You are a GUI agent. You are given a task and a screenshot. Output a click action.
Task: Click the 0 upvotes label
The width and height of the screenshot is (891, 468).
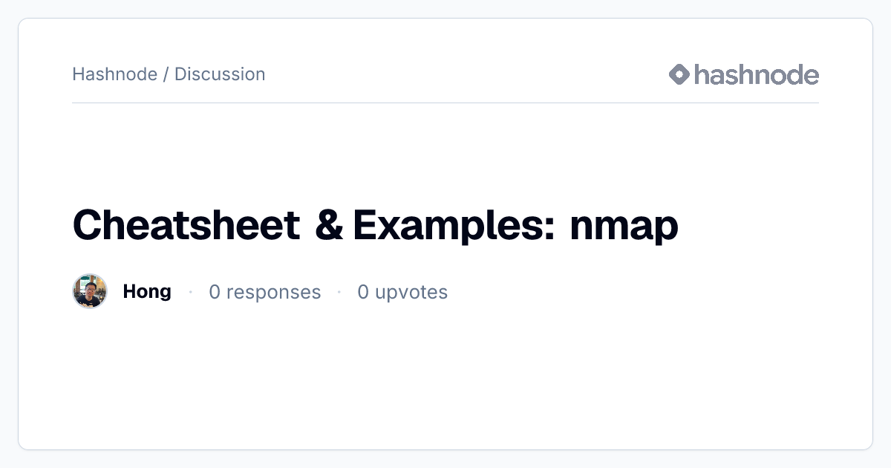tap(402, 292)
